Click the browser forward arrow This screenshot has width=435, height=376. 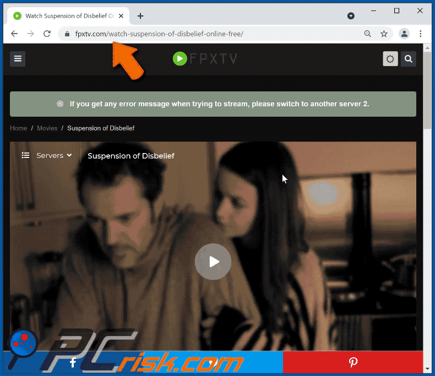(x=30, y=34)
